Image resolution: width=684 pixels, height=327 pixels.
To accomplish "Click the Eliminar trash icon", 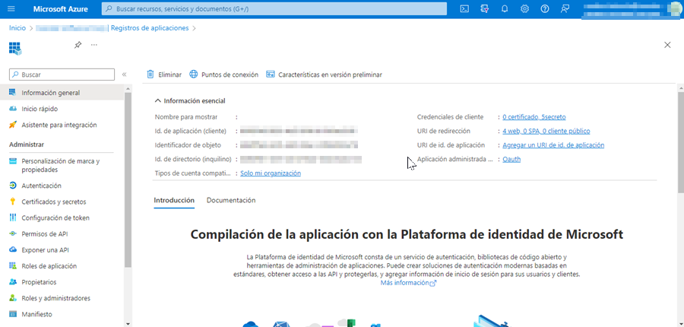I will pyautogui.click(x=150, y=75).
